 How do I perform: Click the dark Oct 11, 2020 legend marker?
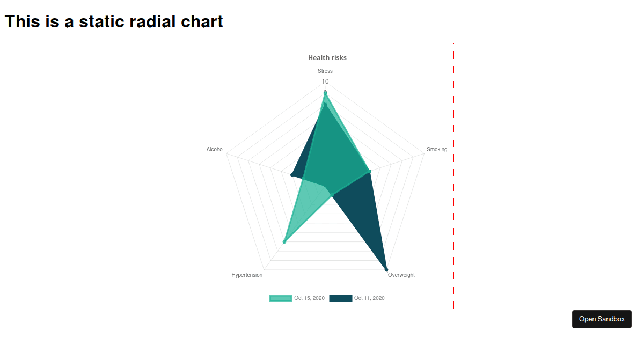(341, 298)
